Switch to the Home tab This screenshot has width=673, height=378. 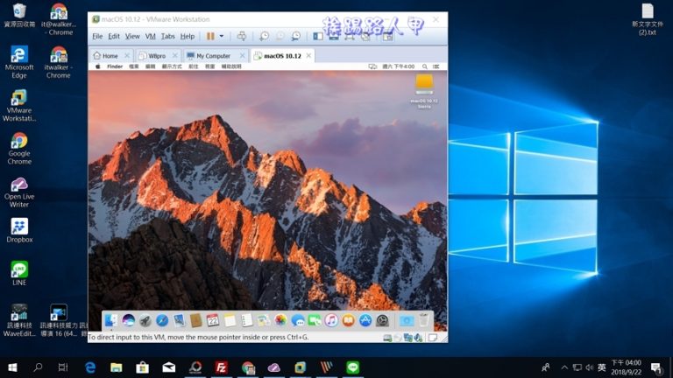110,56
